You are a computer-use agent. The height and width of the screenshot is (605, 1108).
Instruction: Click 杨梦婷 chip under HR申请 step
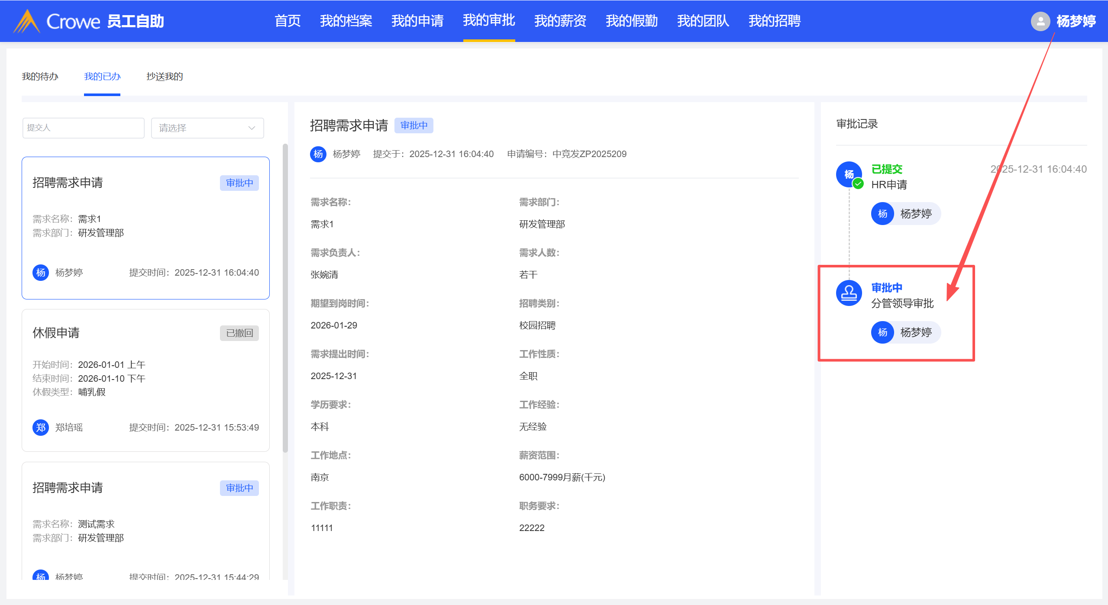pos(906,214)
